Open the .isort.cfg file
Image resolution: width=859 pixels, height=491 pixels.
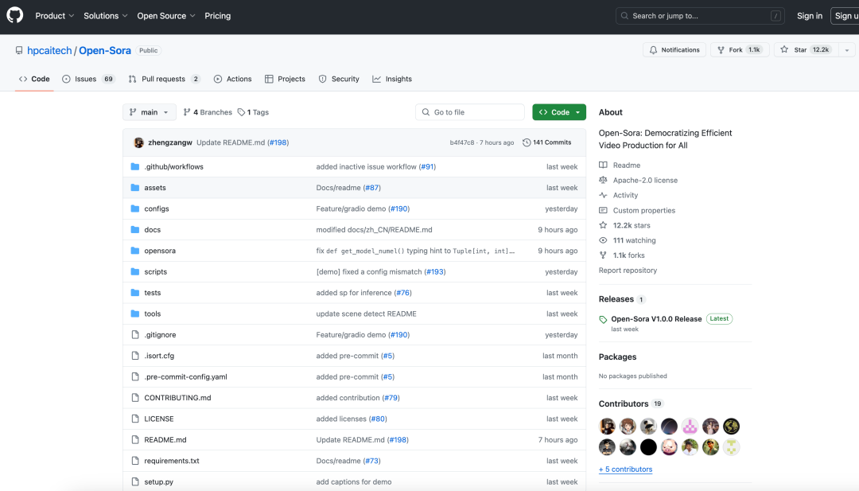coord(159,356)
